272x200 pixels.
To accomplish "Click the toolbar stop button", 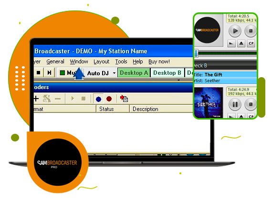I will (x=39, y=72).
